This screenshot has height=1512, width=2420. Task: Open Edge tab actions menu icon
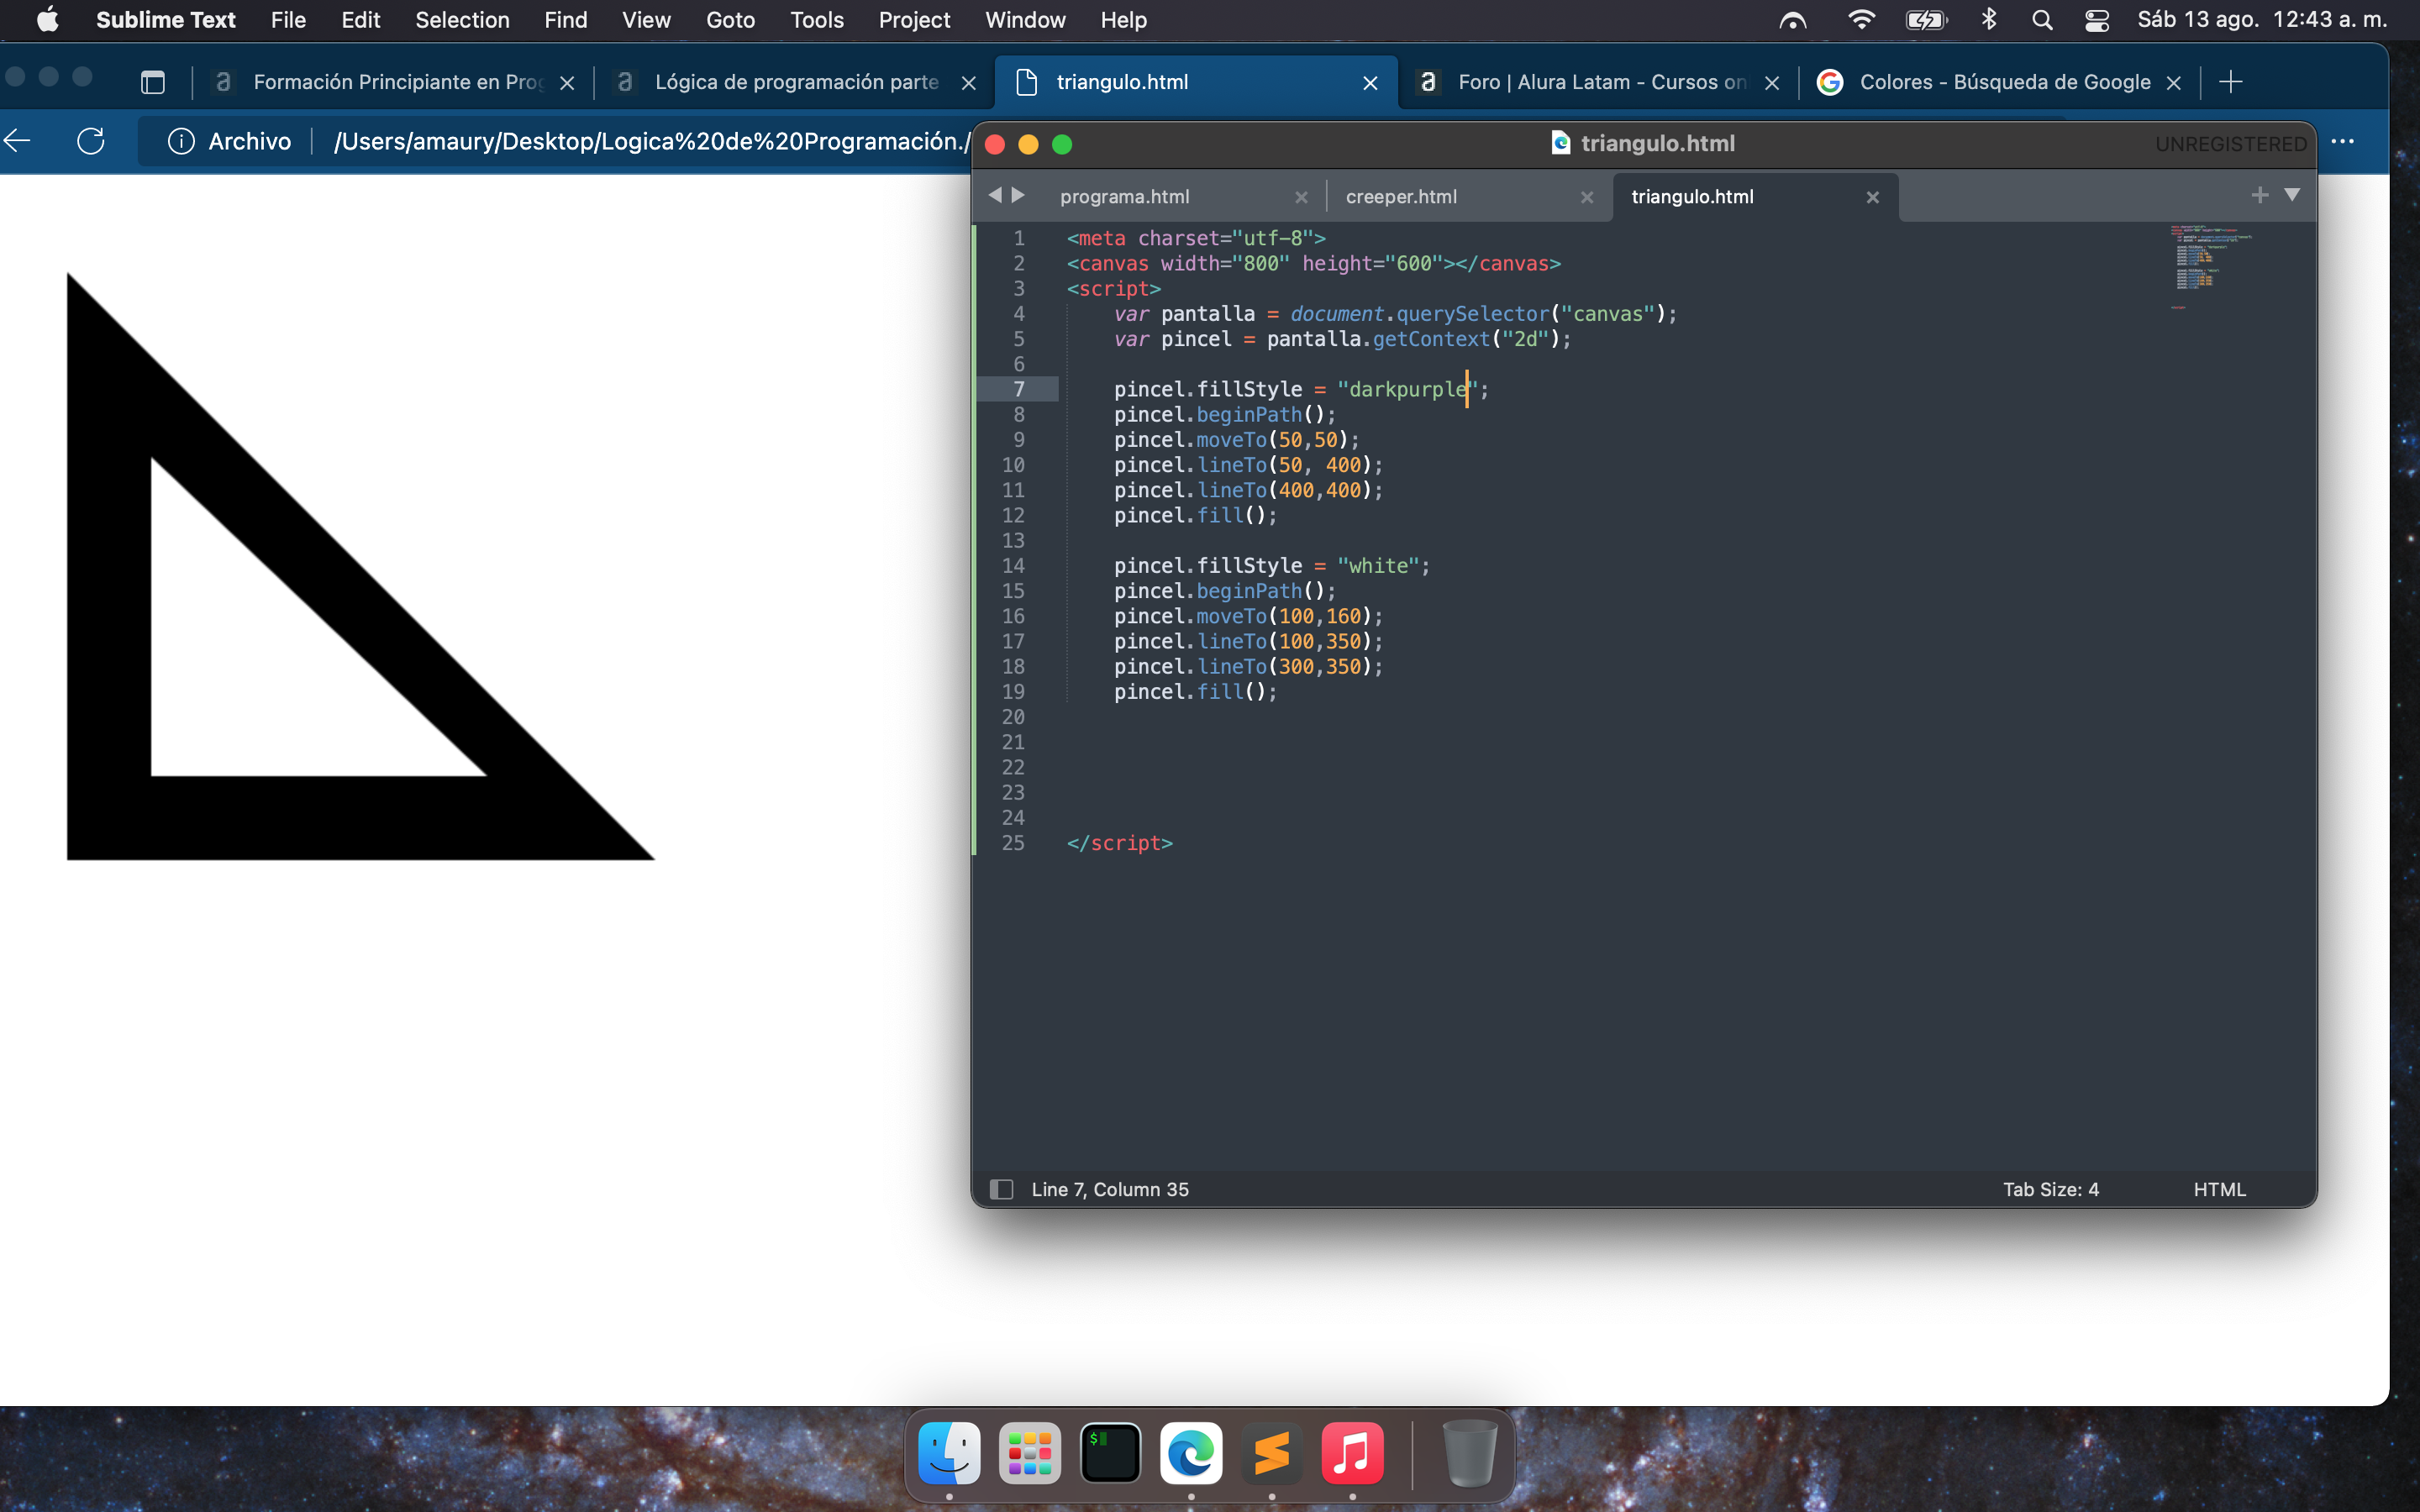153,82
